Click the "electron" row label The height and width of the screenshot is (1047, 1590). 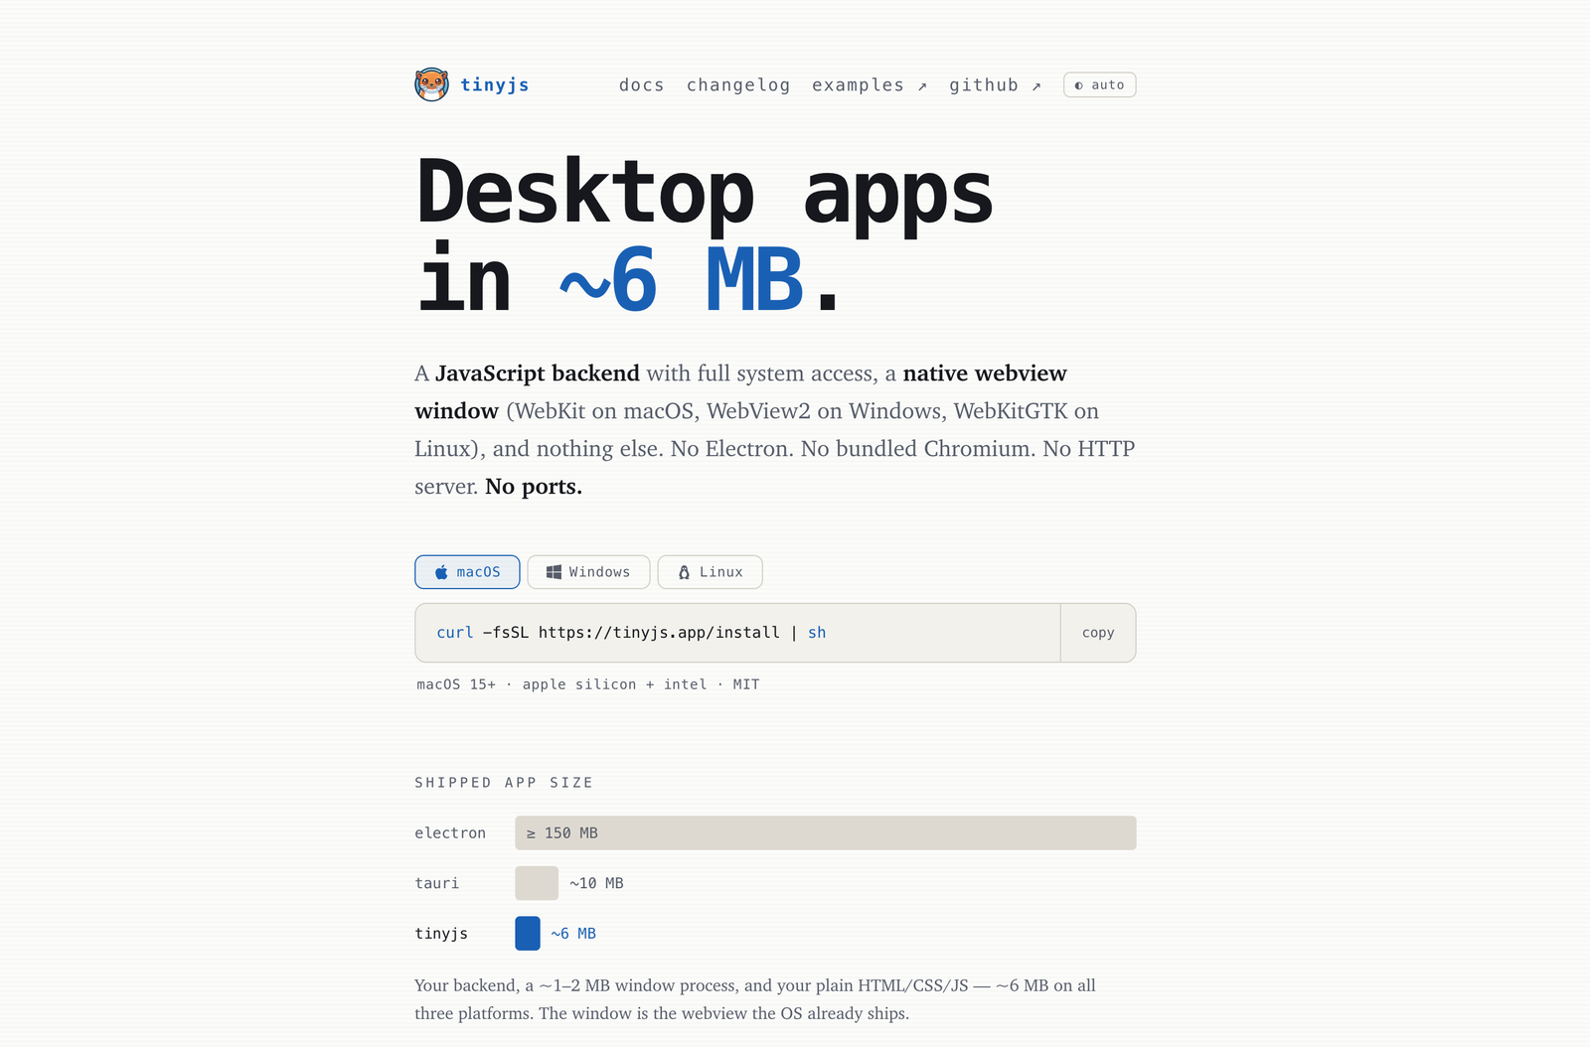450,833
